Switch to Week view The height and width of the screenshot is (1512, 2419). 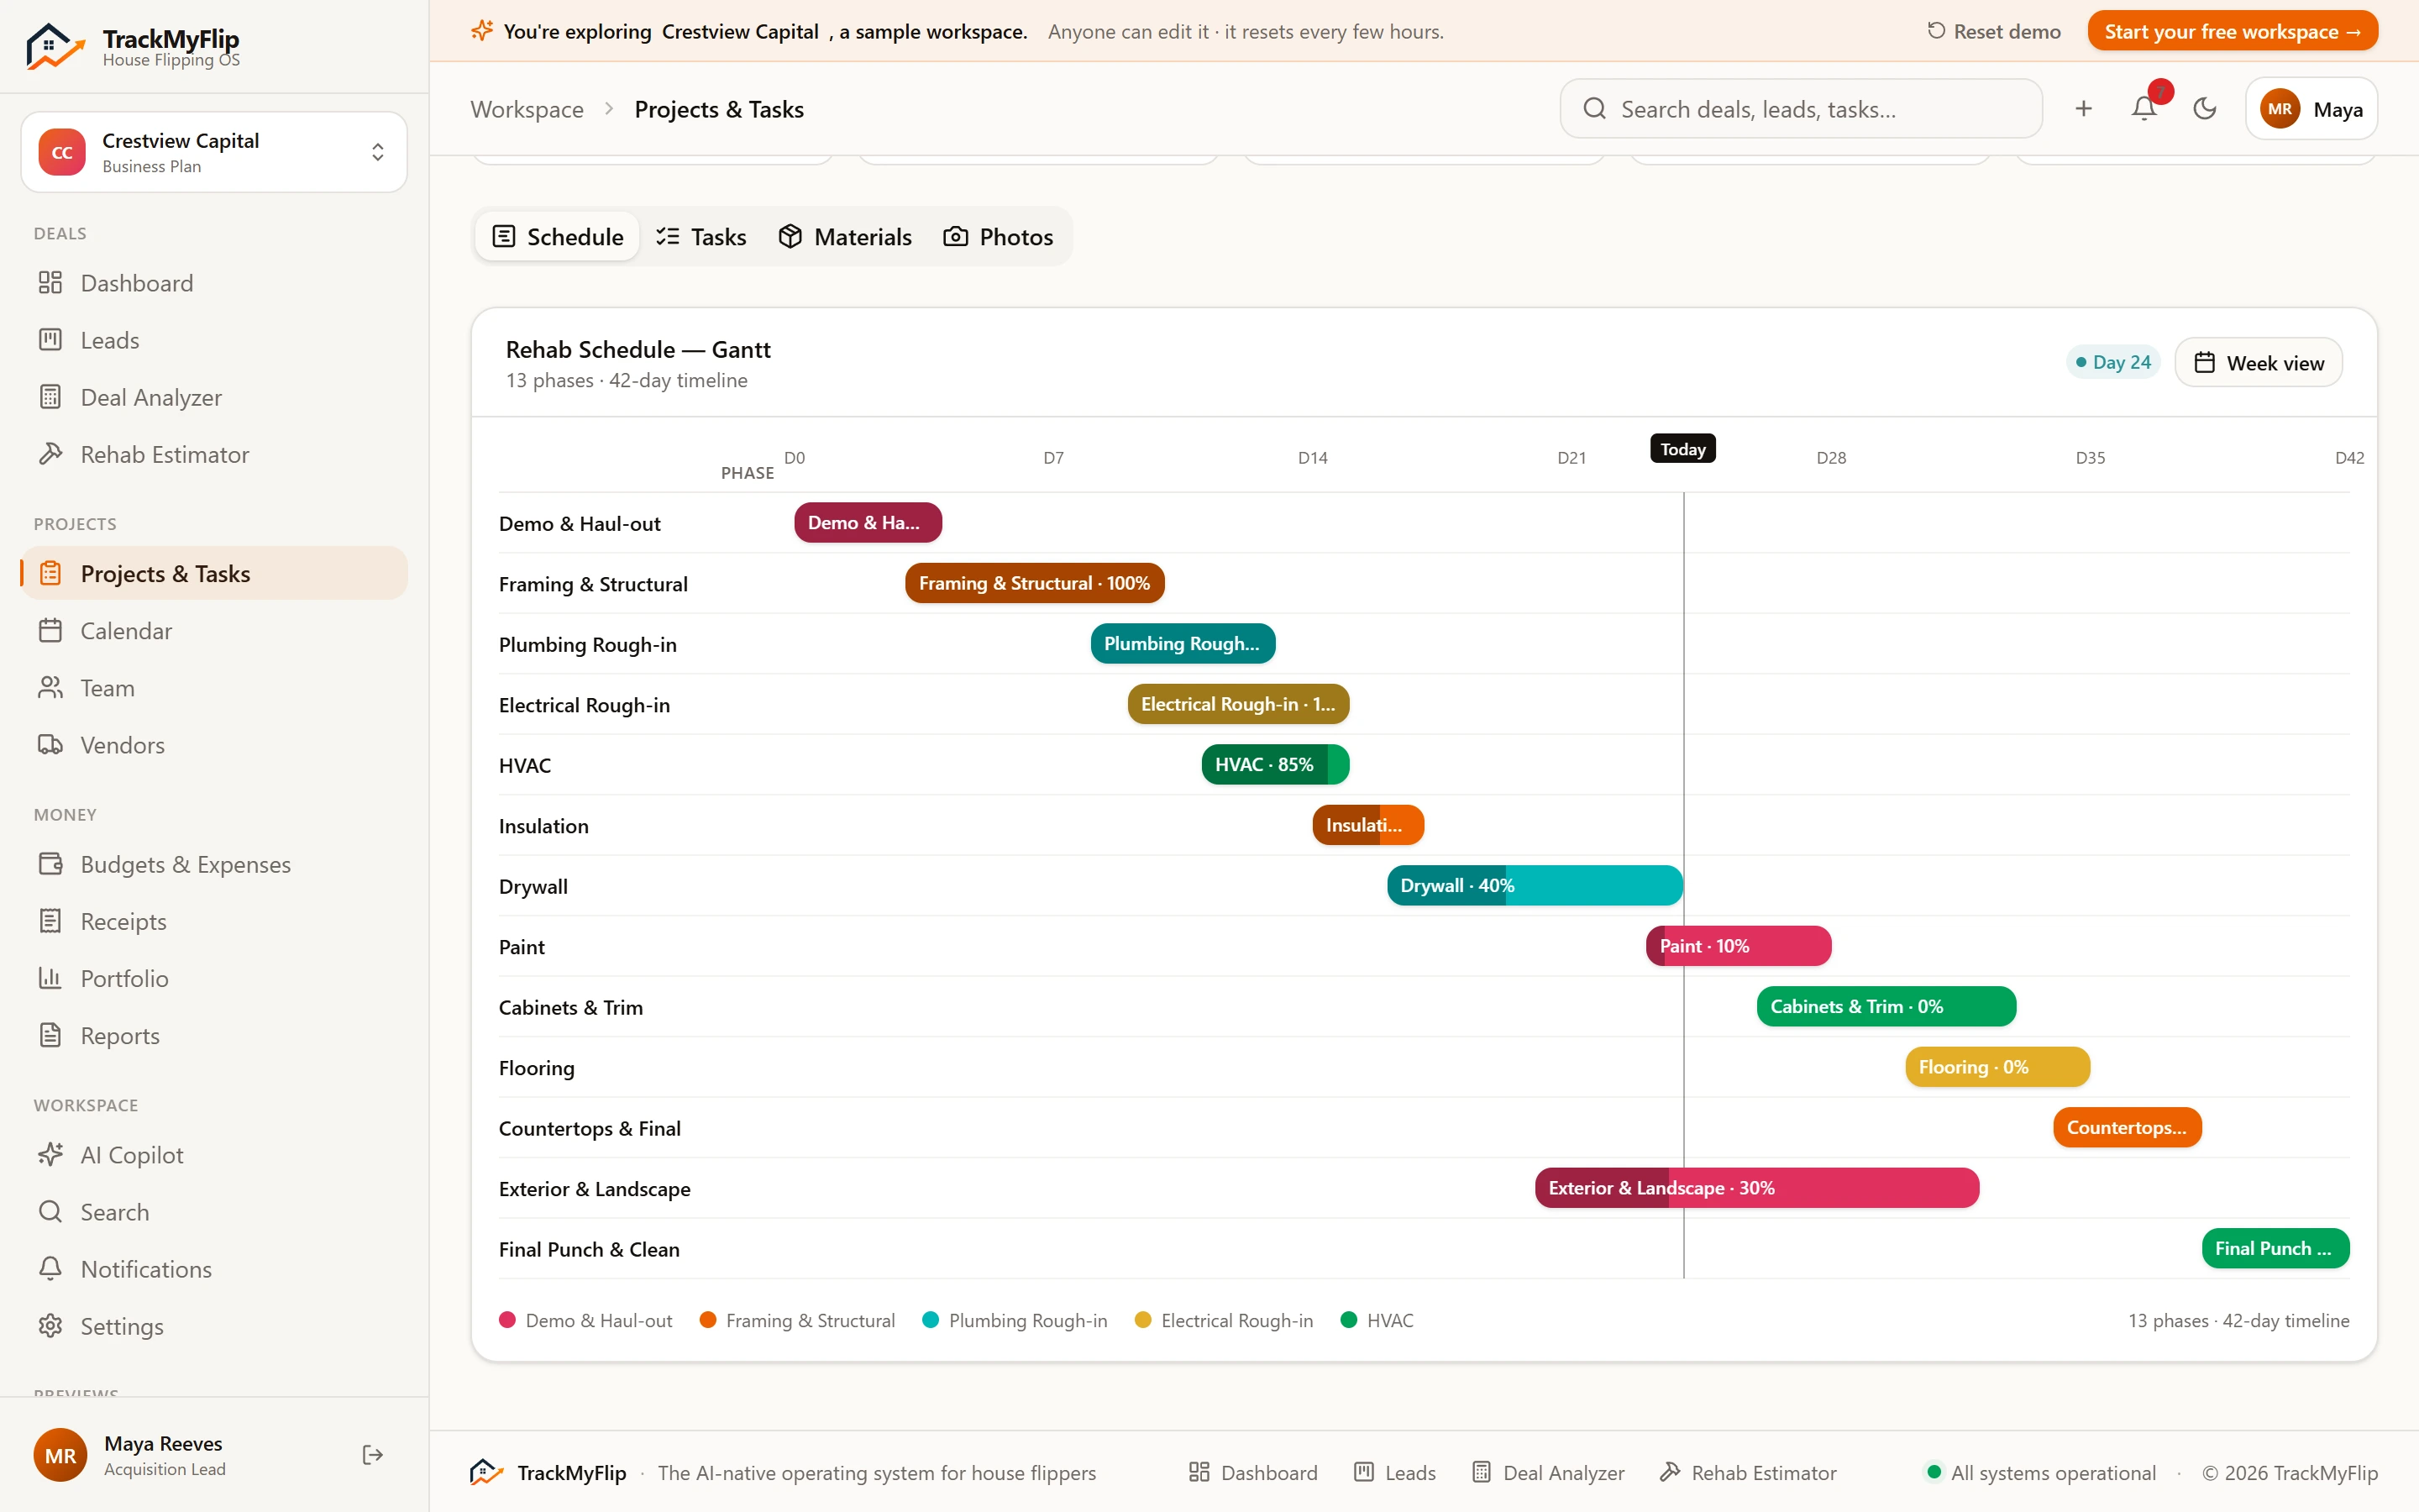point(2258,363)
